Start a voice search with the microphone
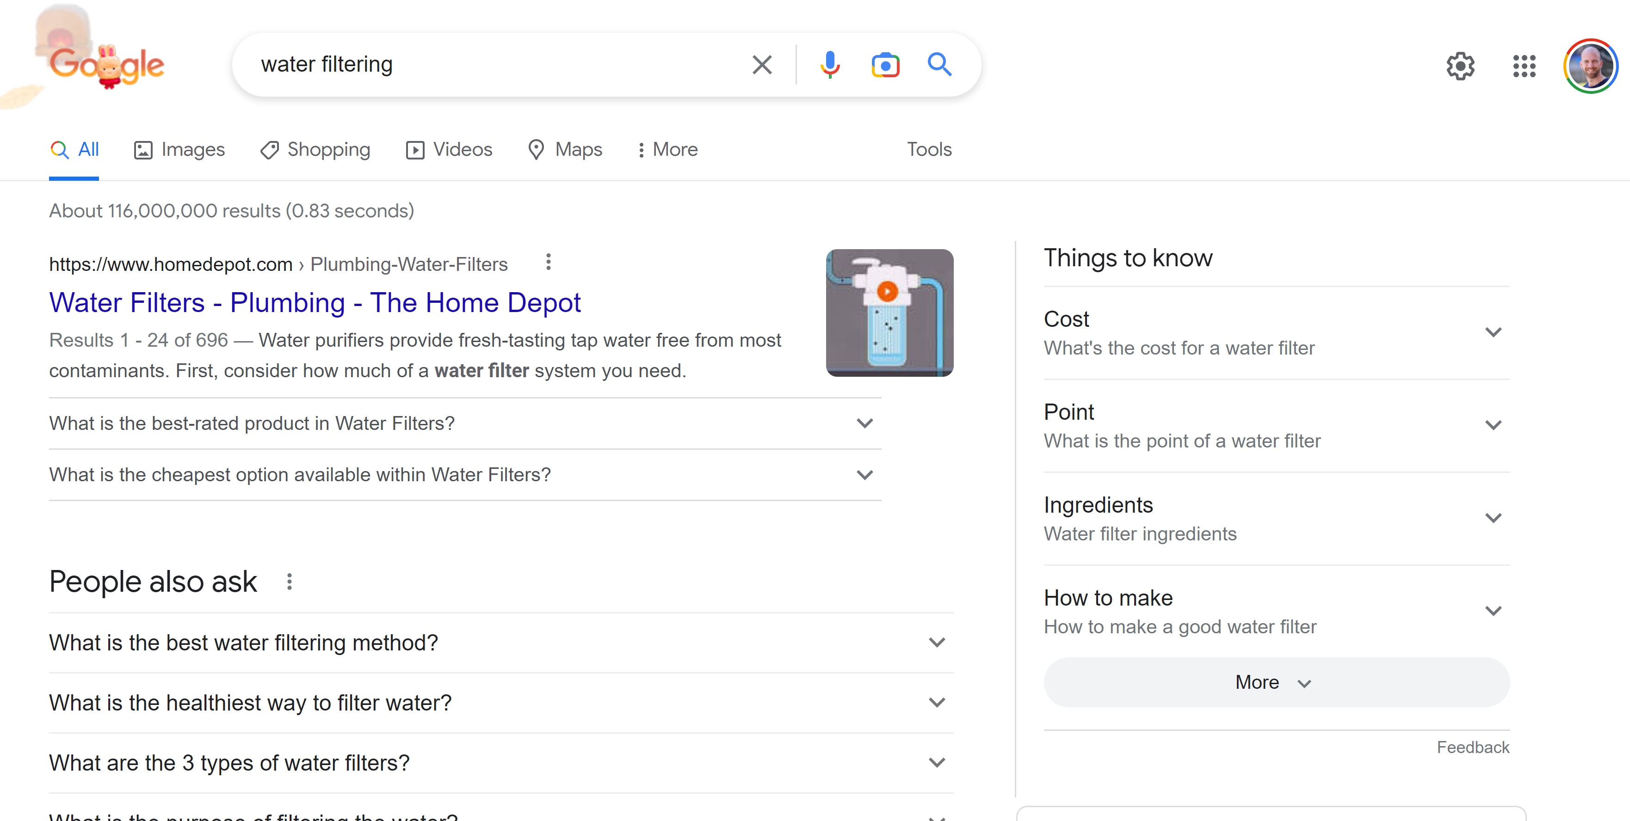Image resolution: width=1630 pixels, height=821 pixels. coord(829,64)
